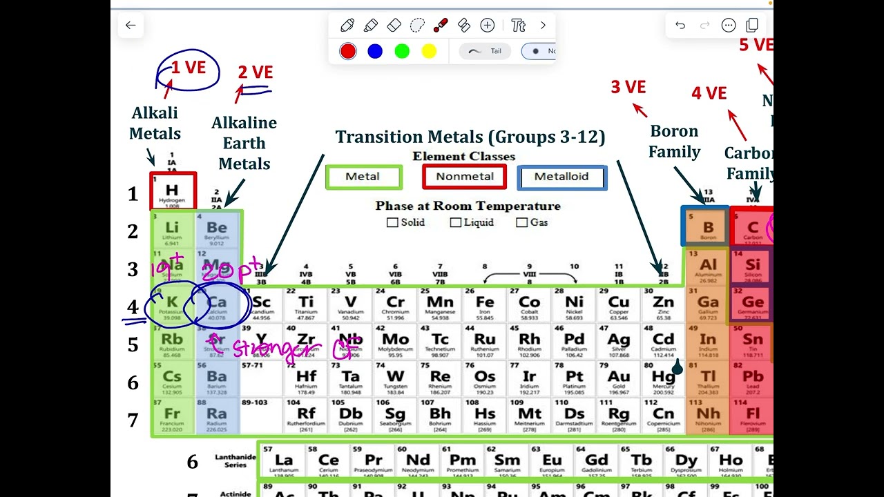Tick the Liquid phase checkbox
884x497 pixels.
(455, 222)
